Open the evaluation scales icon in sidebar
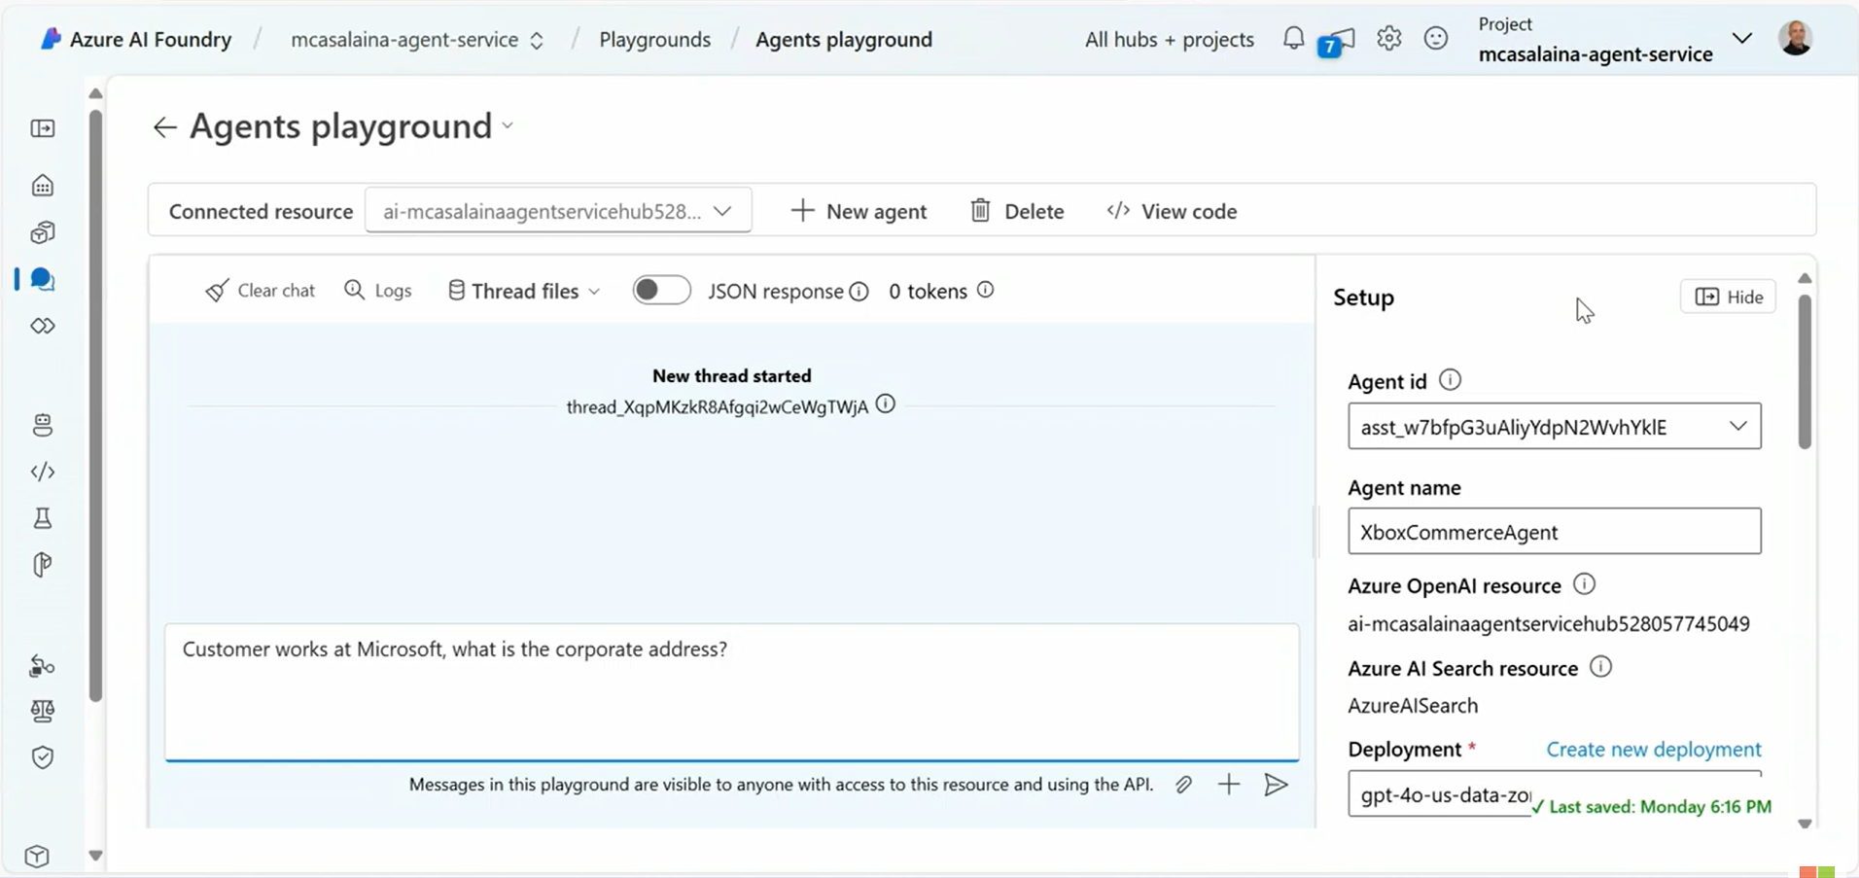This screenshot has width=1859, height=878. tap(43, 711)
